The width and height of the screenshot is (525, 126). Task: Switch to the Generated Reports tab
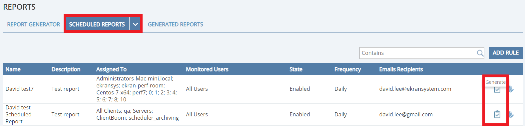click(x=176, y=24)
